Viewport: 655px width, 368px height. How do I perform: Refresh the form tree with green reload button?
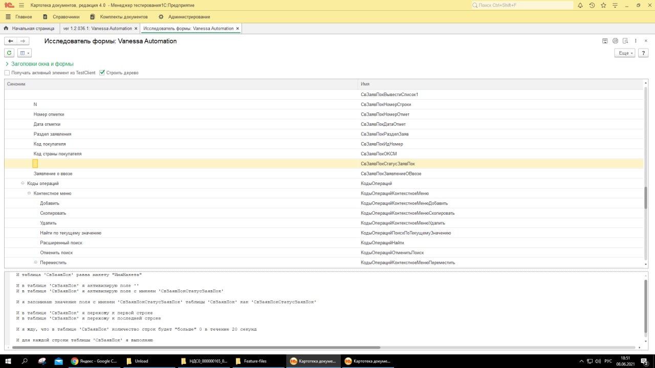(9, 53)
